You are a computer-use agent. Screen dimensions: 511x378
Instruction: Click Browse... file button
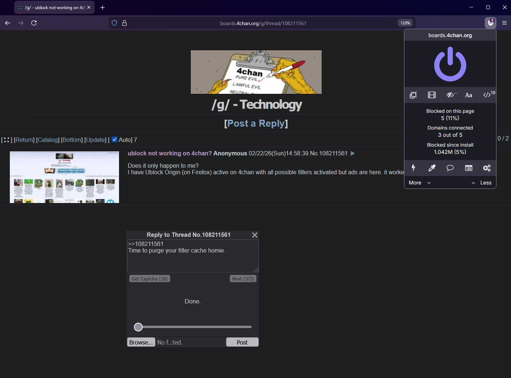(141, 342)
